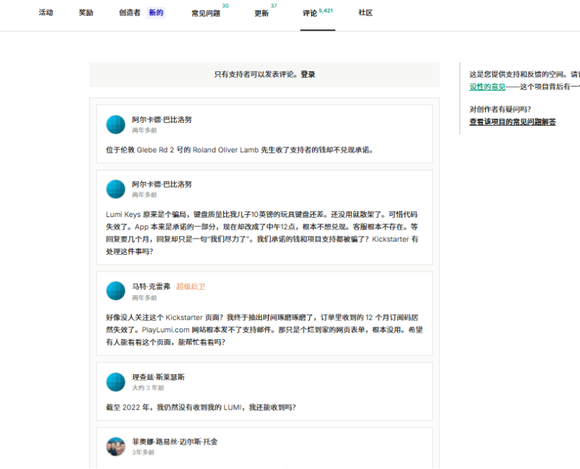Switch to the 奖励 tab

[x=86, y=13]
